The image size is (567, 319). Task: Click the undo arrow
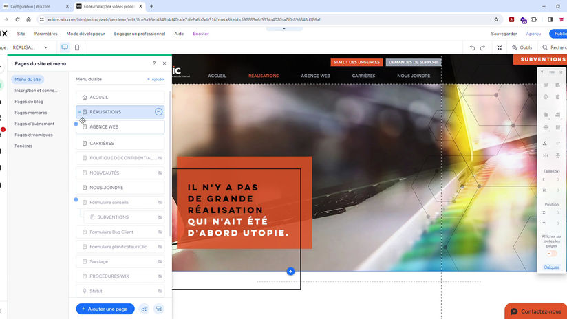coord(472,47)
